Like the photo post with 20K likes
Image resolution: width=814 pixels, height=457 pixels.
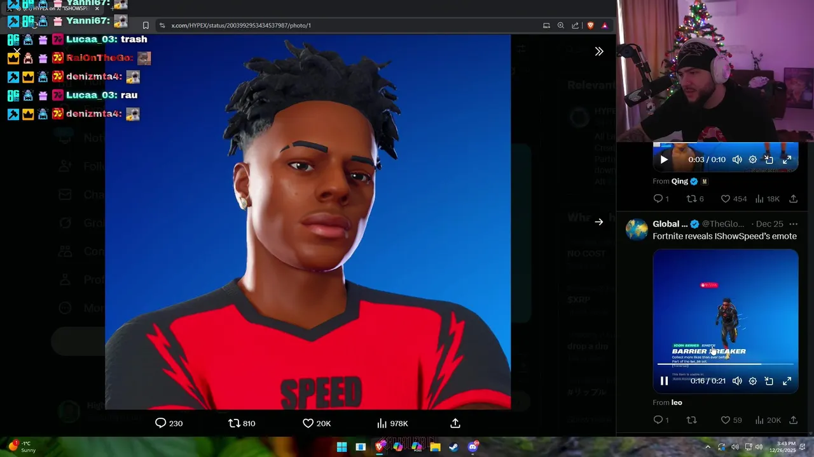[x=317, y=423]
